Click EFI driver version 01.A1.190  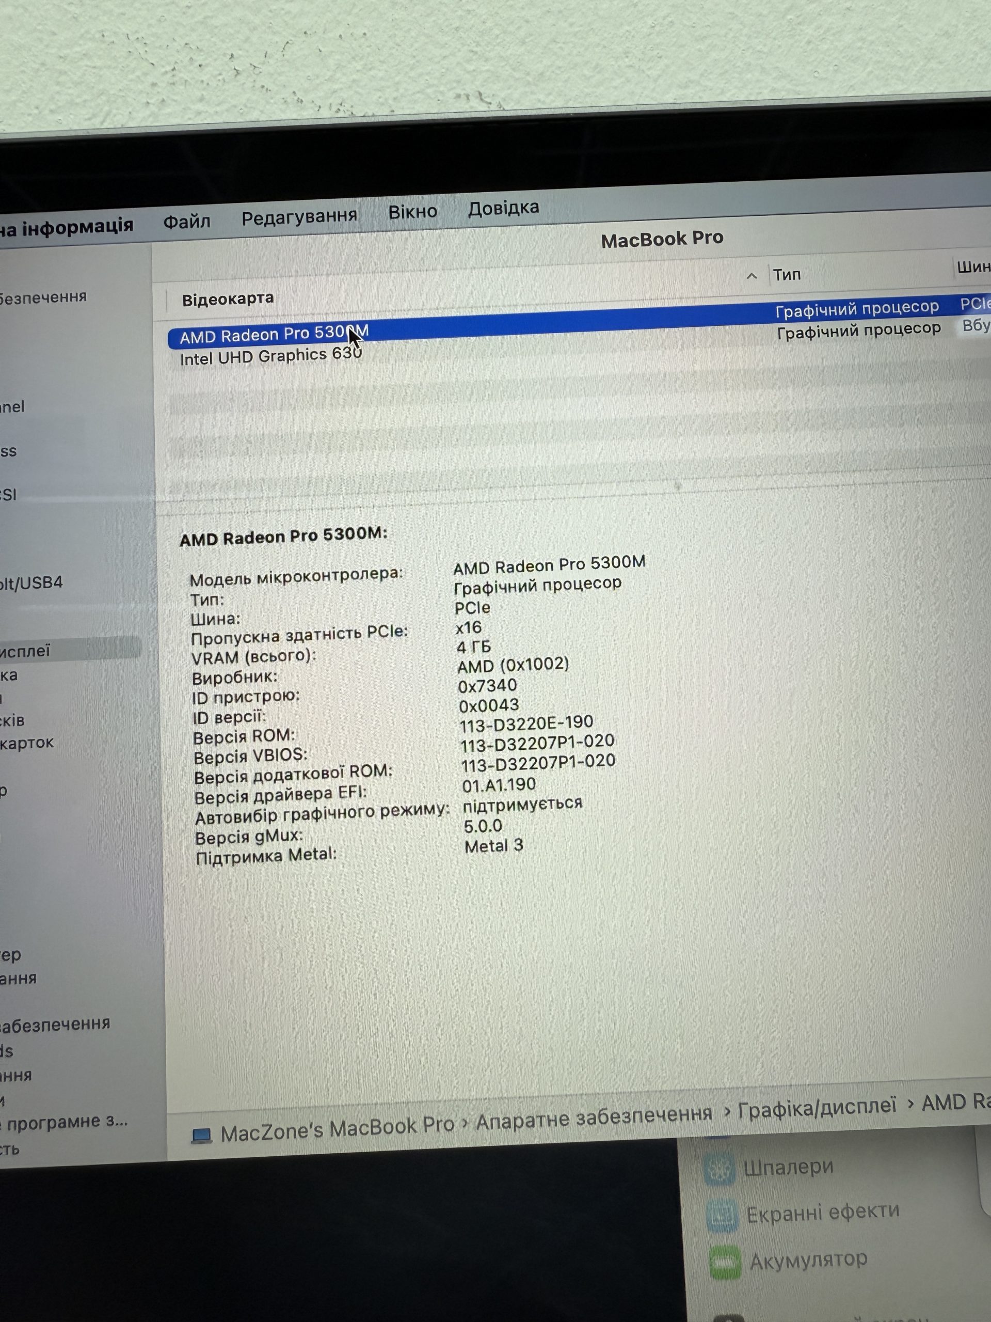[499, 785]
